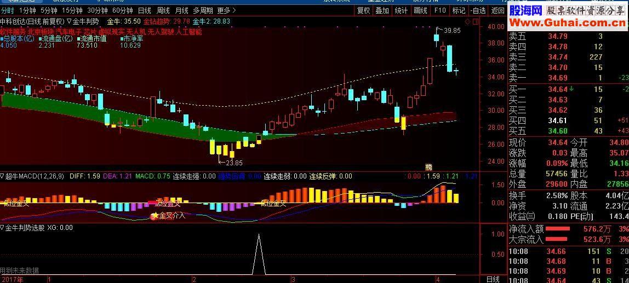
Task: Open the 金牛判势 indicator dropdown triangle
Action: click(69, 21)
